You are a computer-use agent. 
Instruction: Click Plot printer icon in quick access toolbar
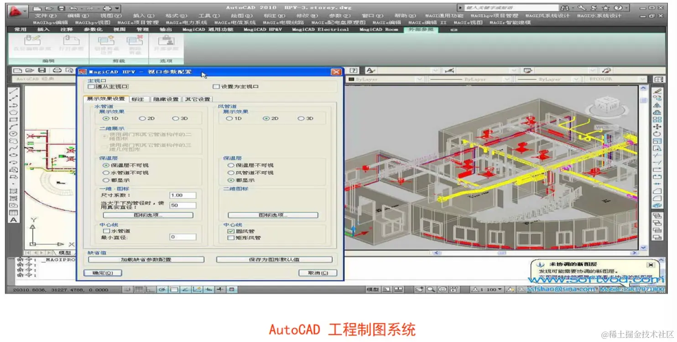tap(106, 9)
